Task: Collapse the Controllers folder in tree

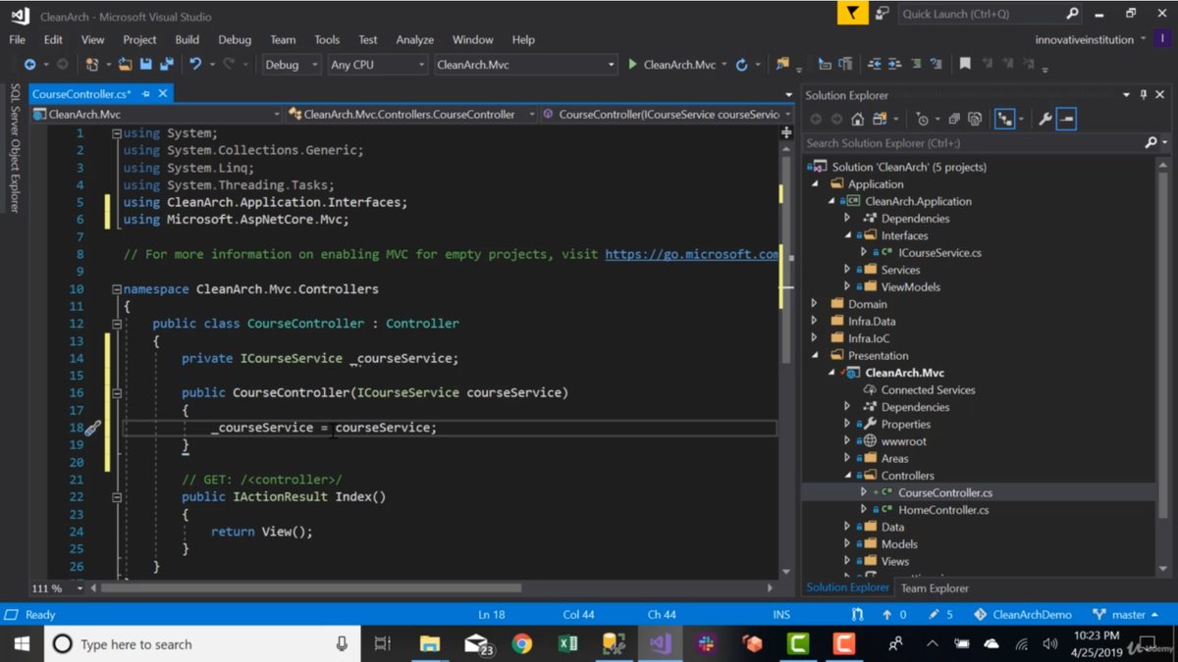Action: tap(848, 476)
